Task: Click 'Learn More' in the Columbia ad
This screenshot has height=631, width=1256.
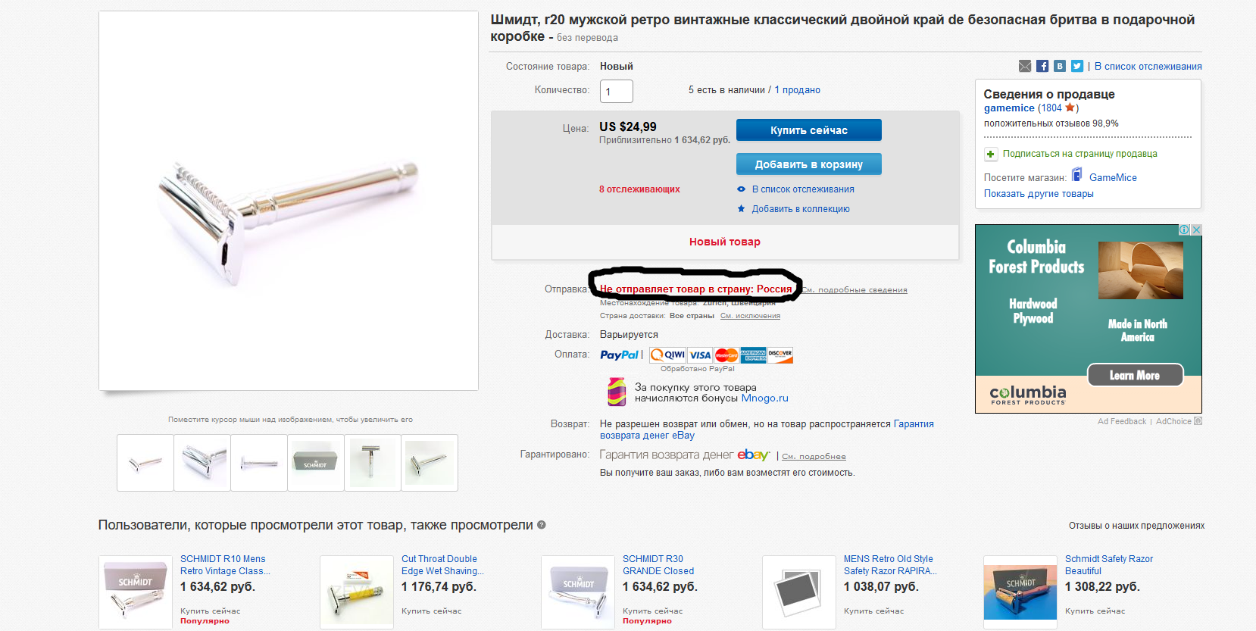Action: pos(1135,376)
